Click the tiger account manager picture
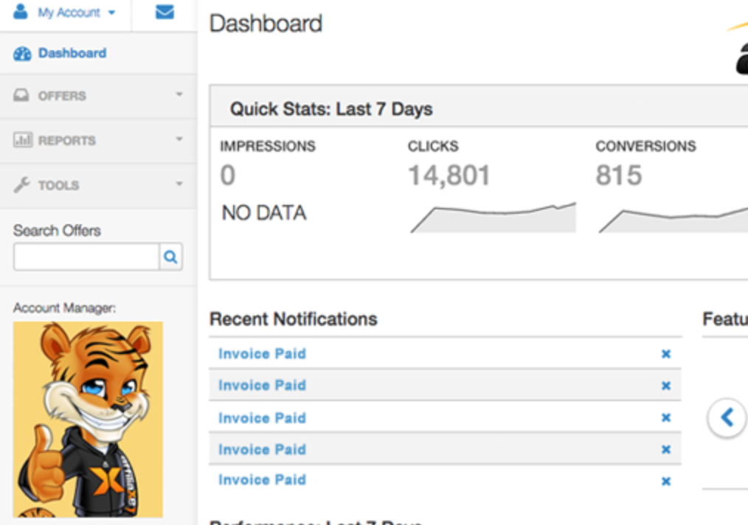 coord(88,419)
